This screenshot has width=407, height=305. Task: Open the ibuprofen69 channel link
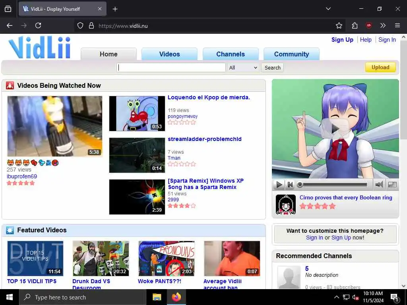[22, 176]
